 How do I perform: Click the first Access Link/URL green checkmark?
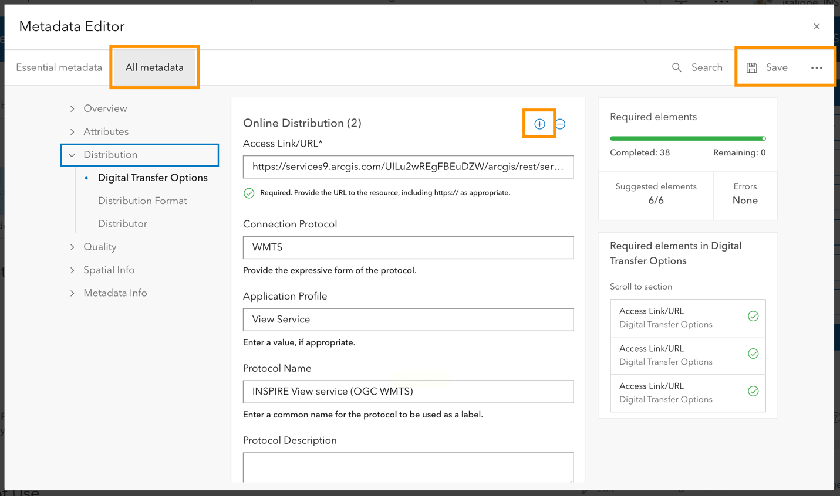753,317
